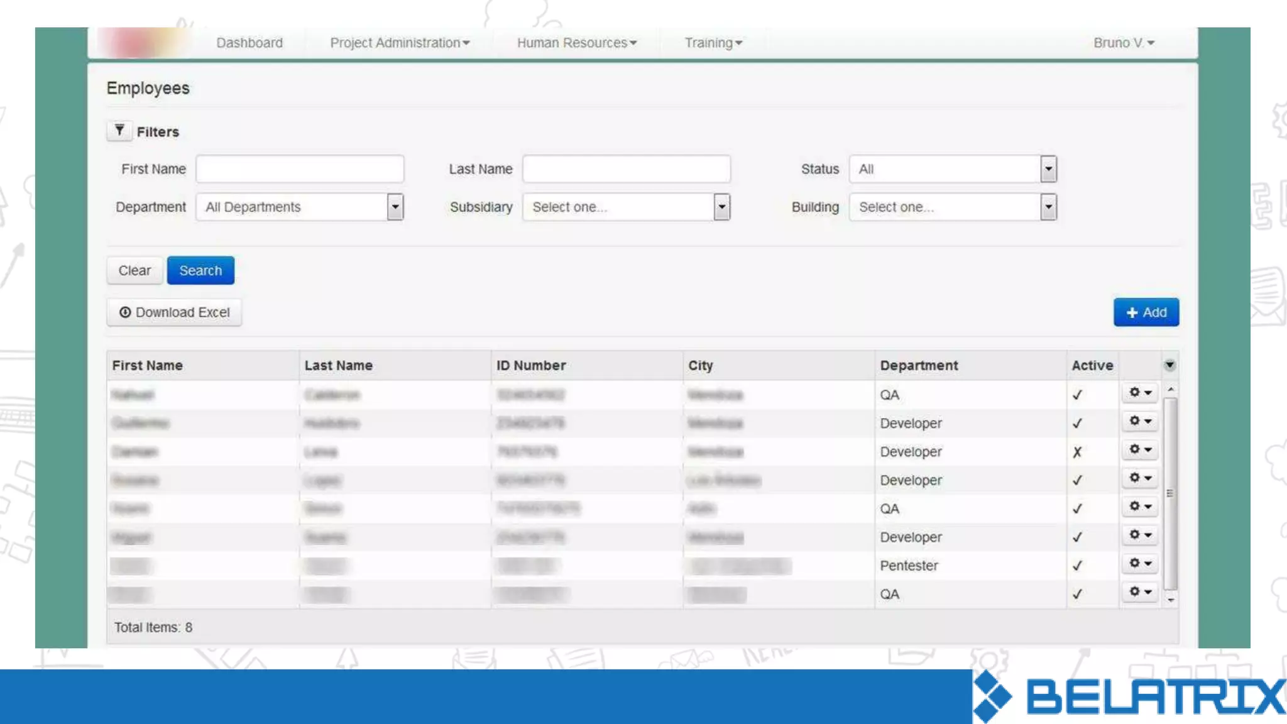1287x724 pixels.
Task: Click the Search button
Action: pos(200,270)
